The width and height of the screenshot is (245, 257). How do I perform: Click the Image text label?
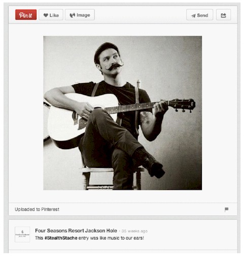click(83, 15)
